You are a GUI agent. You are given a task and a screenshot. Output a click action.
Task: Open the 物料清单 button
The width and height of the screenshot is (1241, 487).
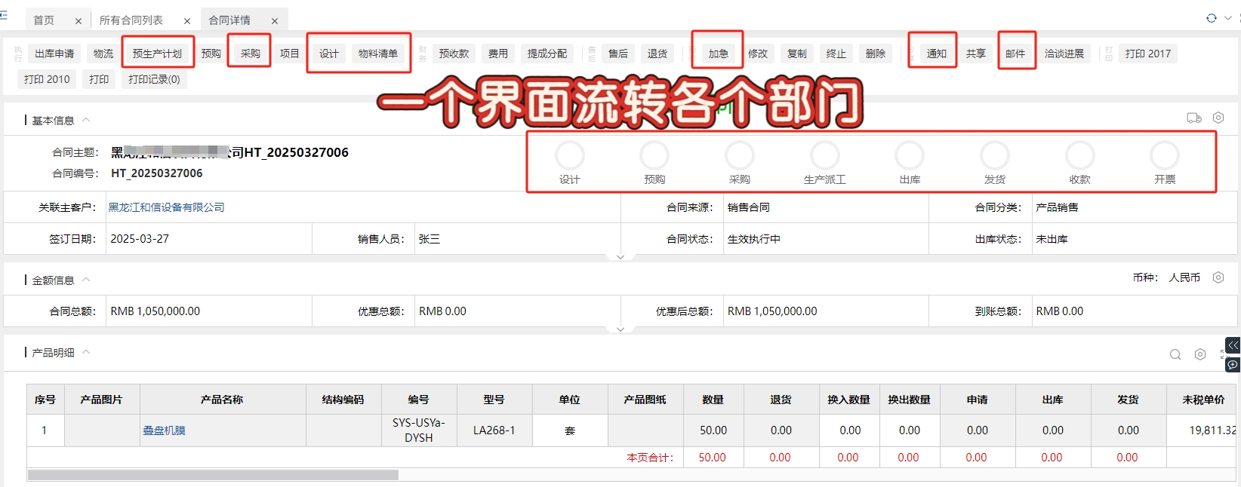tap(378, 54)
